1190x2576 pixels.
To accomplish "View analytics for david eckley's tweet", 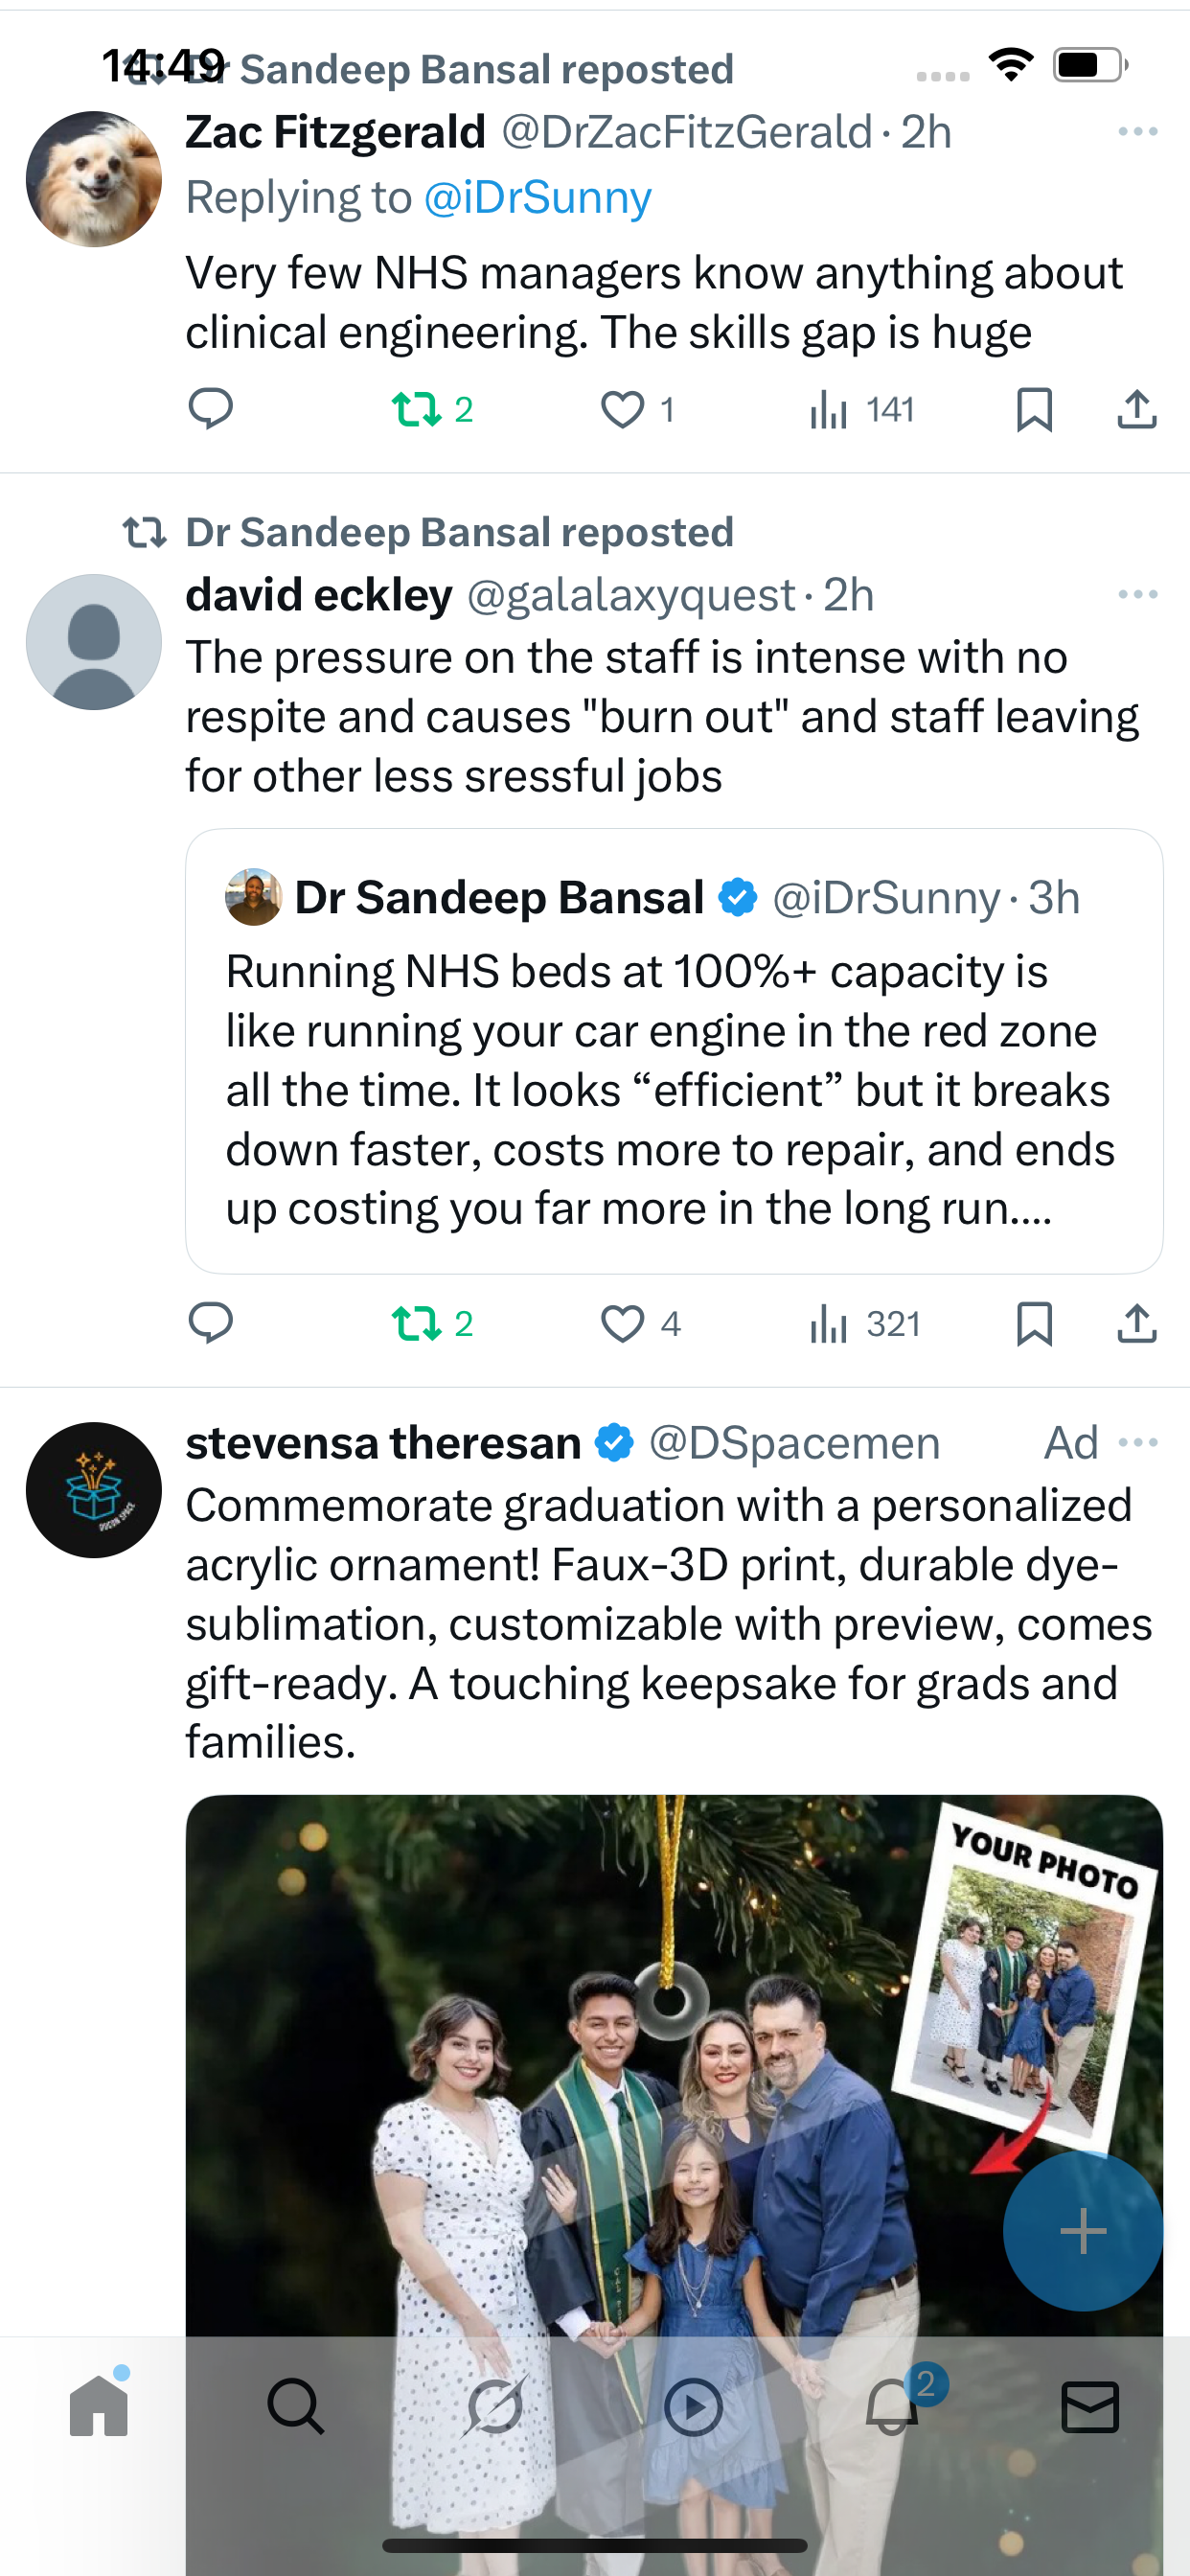I will [864, 1324].
